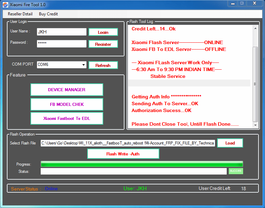Click the Register button
The height and width of the screenshot is (208, 265).
click(103, 44)
